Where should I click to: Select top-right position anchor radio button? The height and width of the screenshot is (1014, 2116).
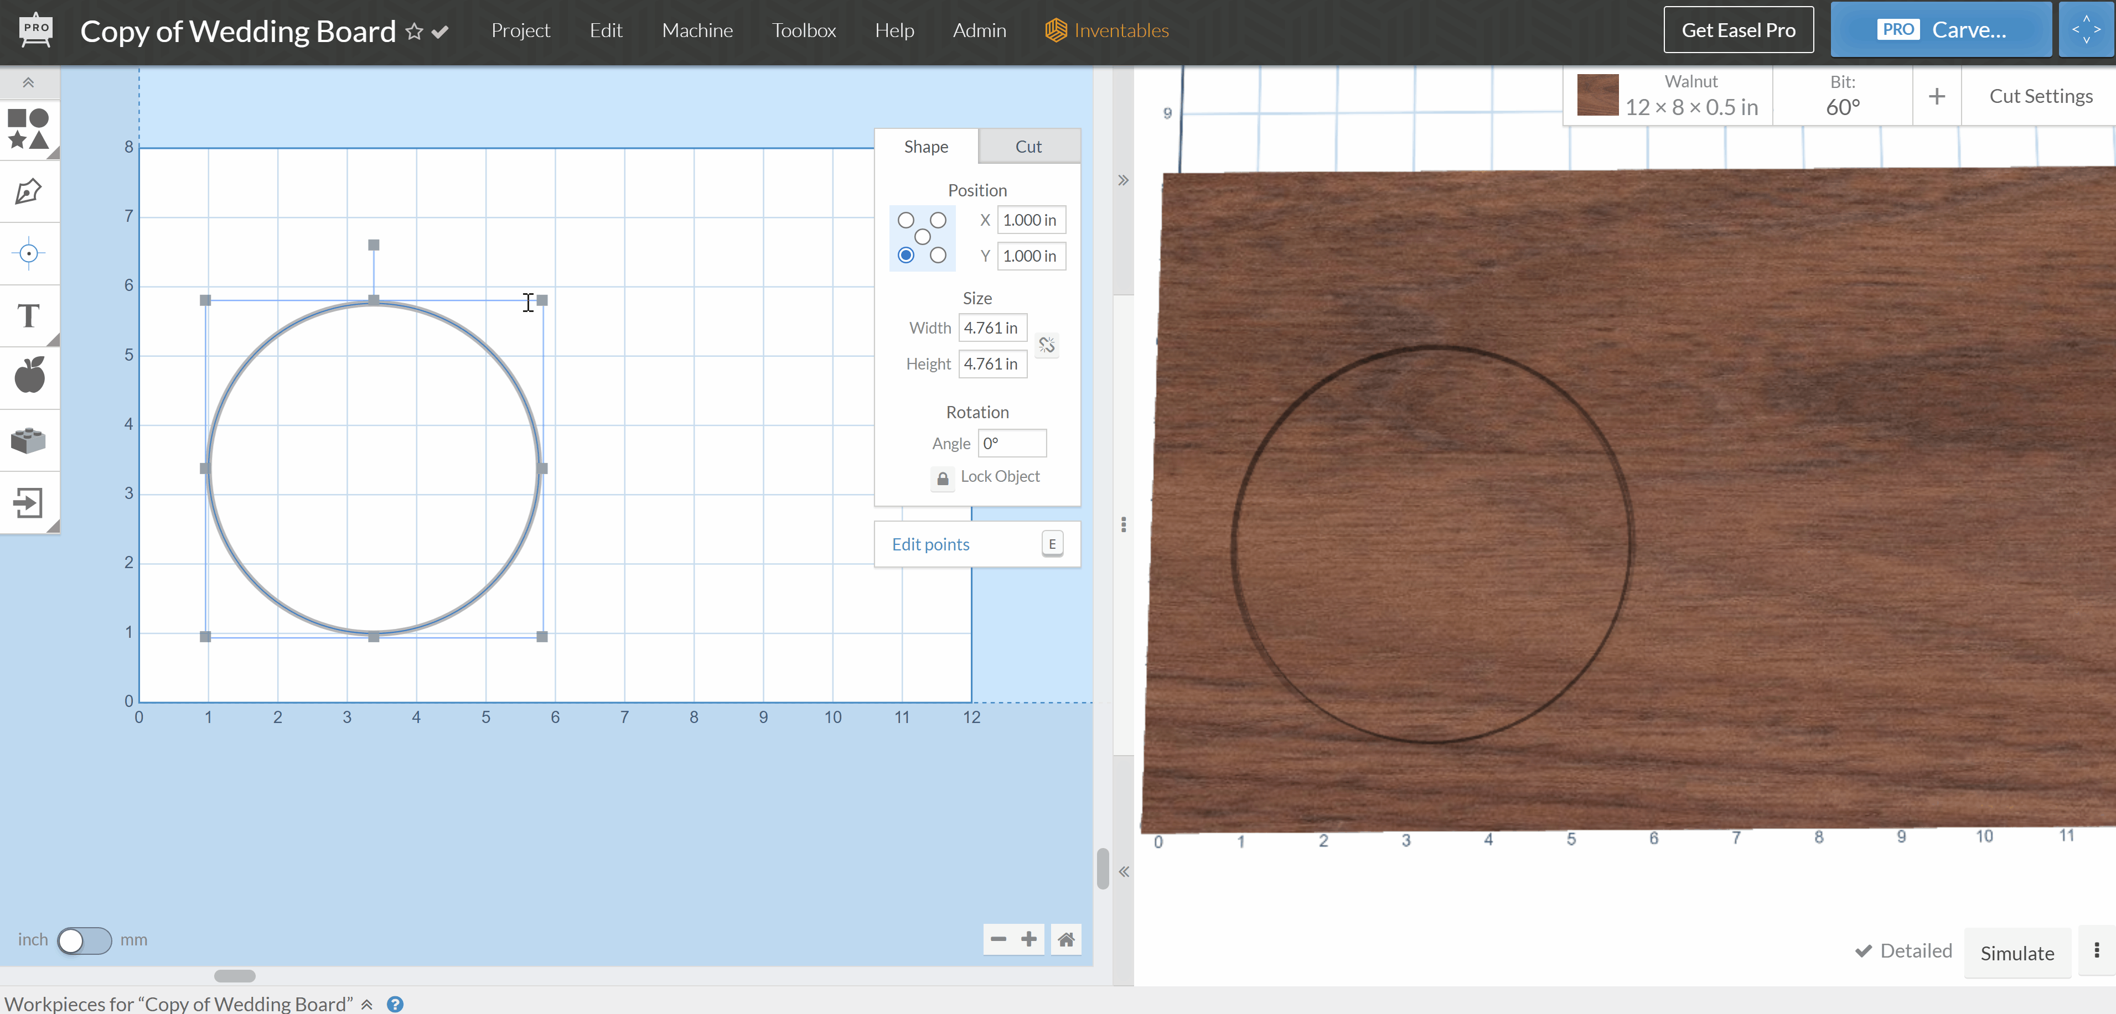(938, 220)
